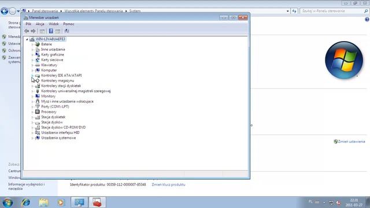Click the show console tree toolbar icon

tap(42, 31)
